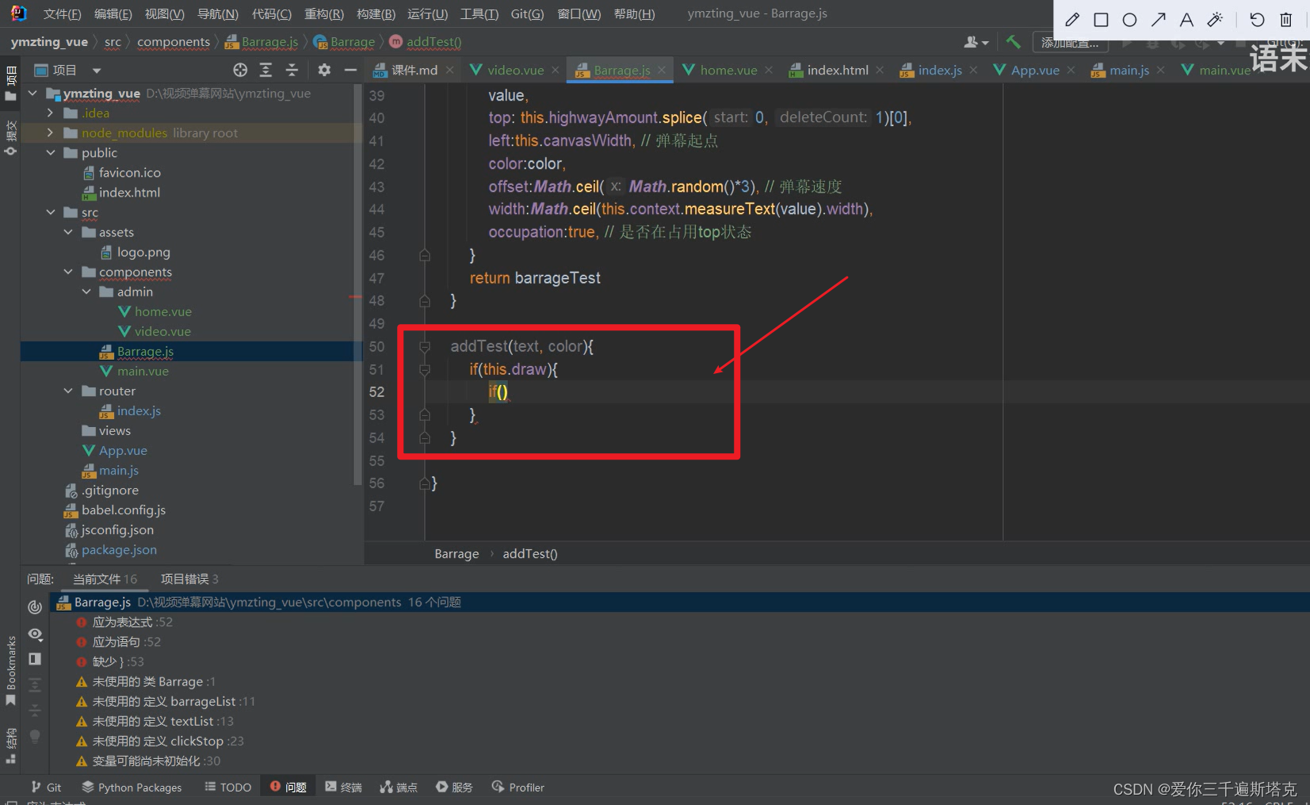Open the project view dropdown arrow
This screenshot has width=1310, height=805.
pos(97,71)
